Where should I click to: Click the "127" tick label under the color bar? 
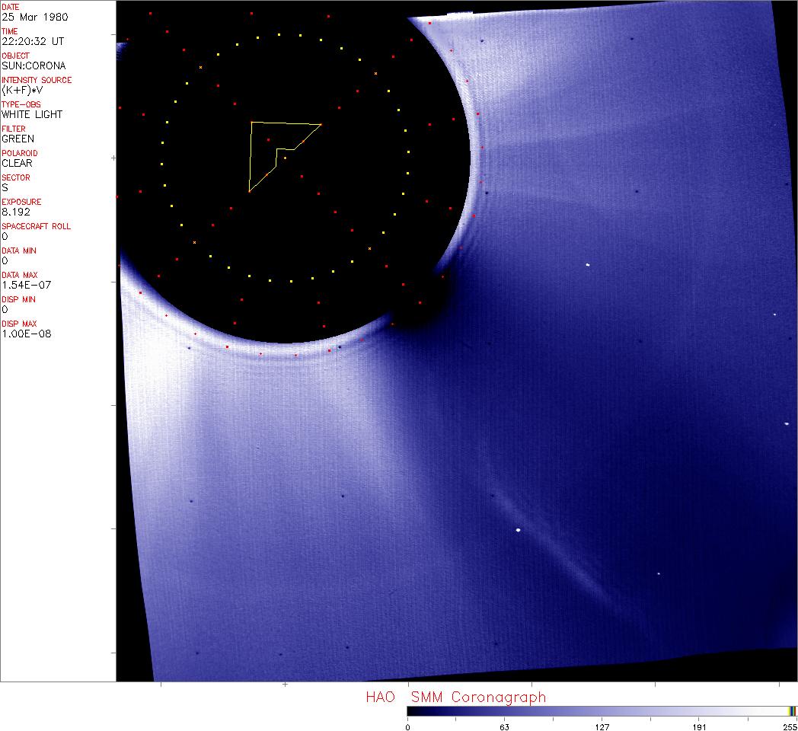tap(602, 726)
